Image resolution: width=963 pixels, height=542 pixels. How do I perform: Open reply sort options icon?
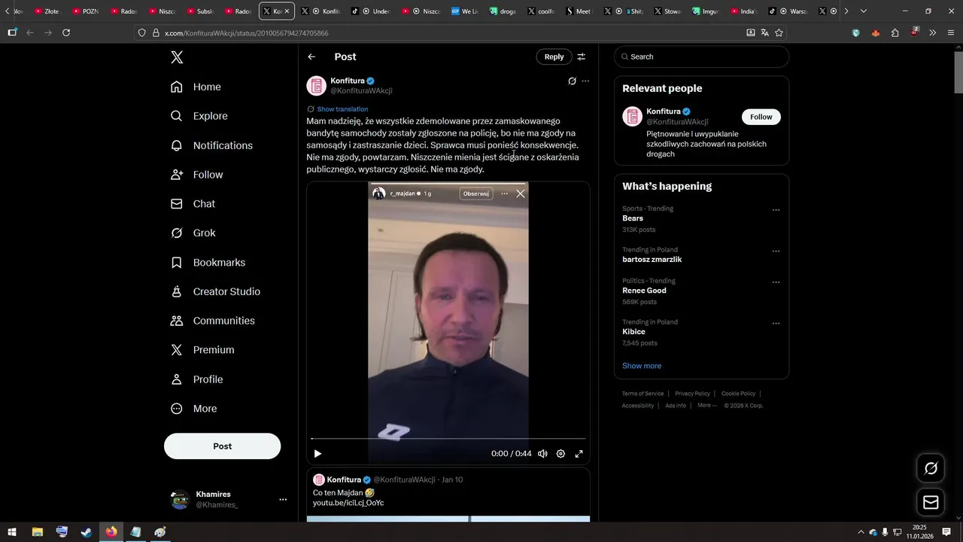pos(581,56)
